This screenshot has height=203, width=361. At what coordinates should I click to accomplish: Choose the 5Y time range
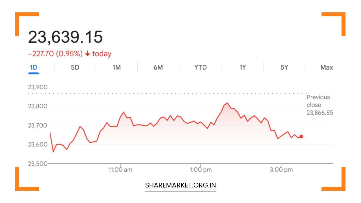tap(284, 67)
